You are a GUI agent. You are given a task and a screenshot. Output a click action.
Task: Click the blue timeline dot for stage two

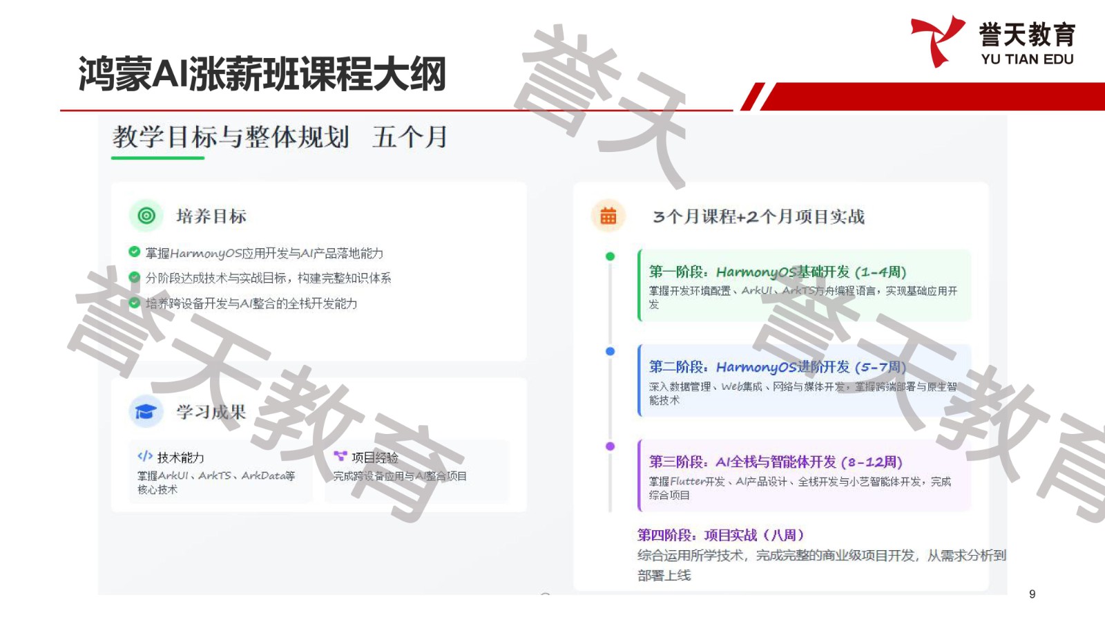coord(610,351)
